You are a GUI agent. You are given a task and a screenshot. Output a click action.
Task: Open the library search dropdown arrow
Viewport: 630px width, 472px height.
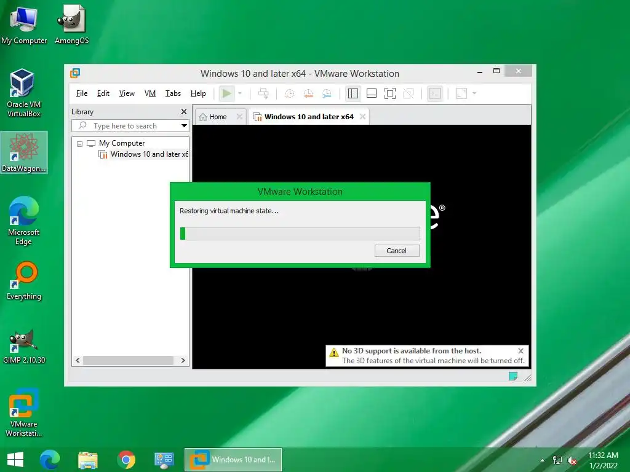[184, 126]
